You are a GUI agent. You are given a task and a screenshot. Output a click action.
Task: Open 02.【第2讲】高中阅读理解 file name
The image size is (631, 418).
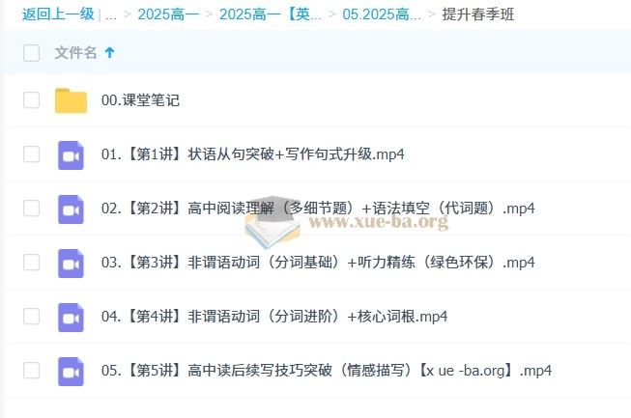click(318, 209)
